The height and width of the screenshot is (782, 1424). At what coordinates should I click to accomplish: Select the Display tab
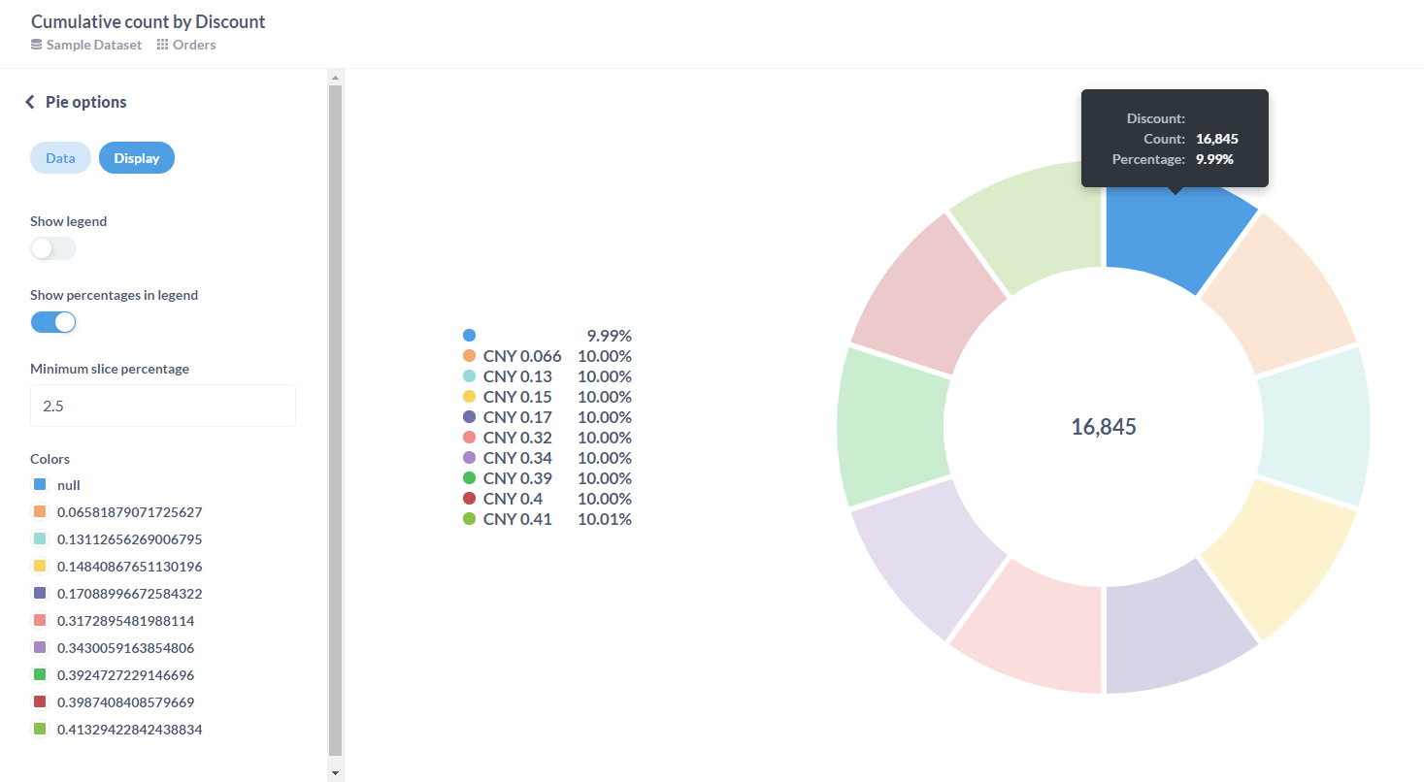click(x=136, y=157)
